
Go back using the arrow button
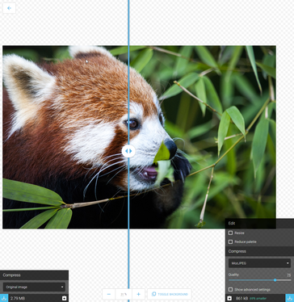tap(9, 8)
